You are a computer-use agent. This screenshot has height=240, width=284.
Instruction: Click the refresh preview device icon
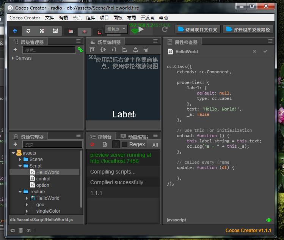165,29
